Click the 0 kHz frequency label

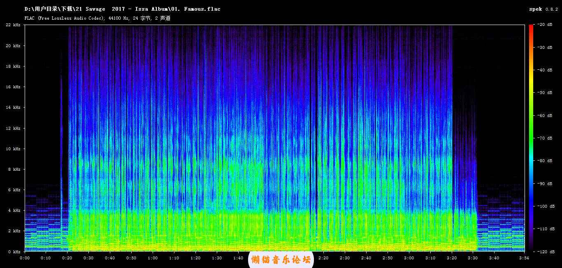point(14,251)
